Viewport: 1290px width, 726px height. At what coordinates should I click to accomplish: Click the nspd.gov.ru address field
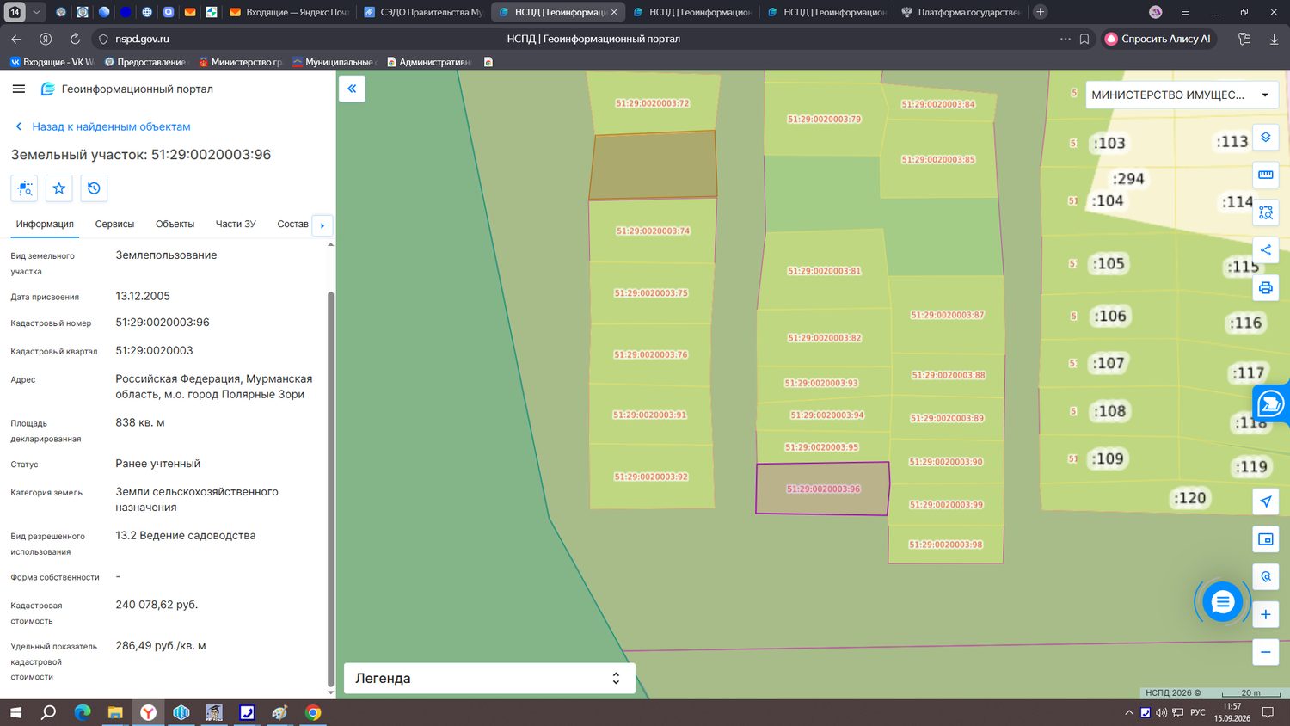point(143,39)
